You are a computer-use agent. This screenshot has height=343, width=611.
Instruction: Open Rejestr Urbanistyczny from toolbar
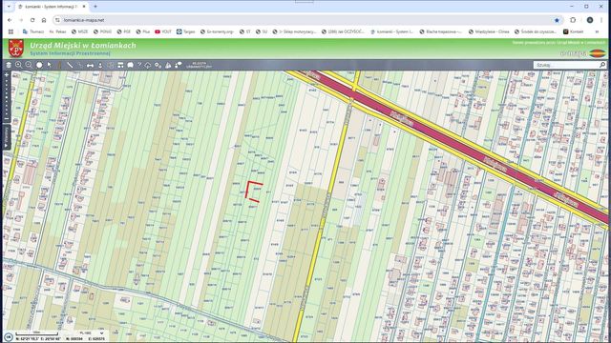(199, 65)
